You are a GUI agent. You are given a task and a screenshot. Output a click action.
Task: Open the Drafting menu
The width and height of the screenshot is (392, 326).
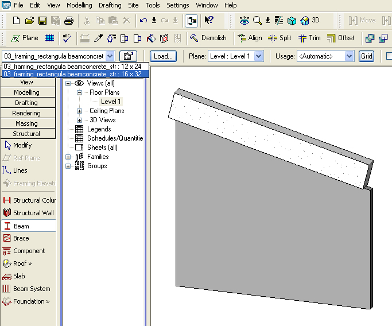pyautogui.click(x=109, y=5)
